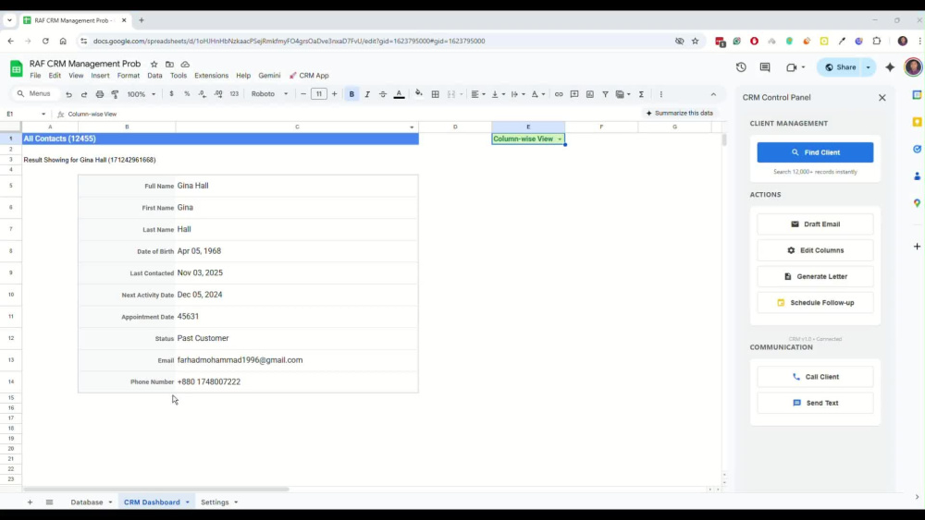Viewport: 925px width, 520px height.
Task: Toggle strikethrough formatting
Action: coord(383,94)
